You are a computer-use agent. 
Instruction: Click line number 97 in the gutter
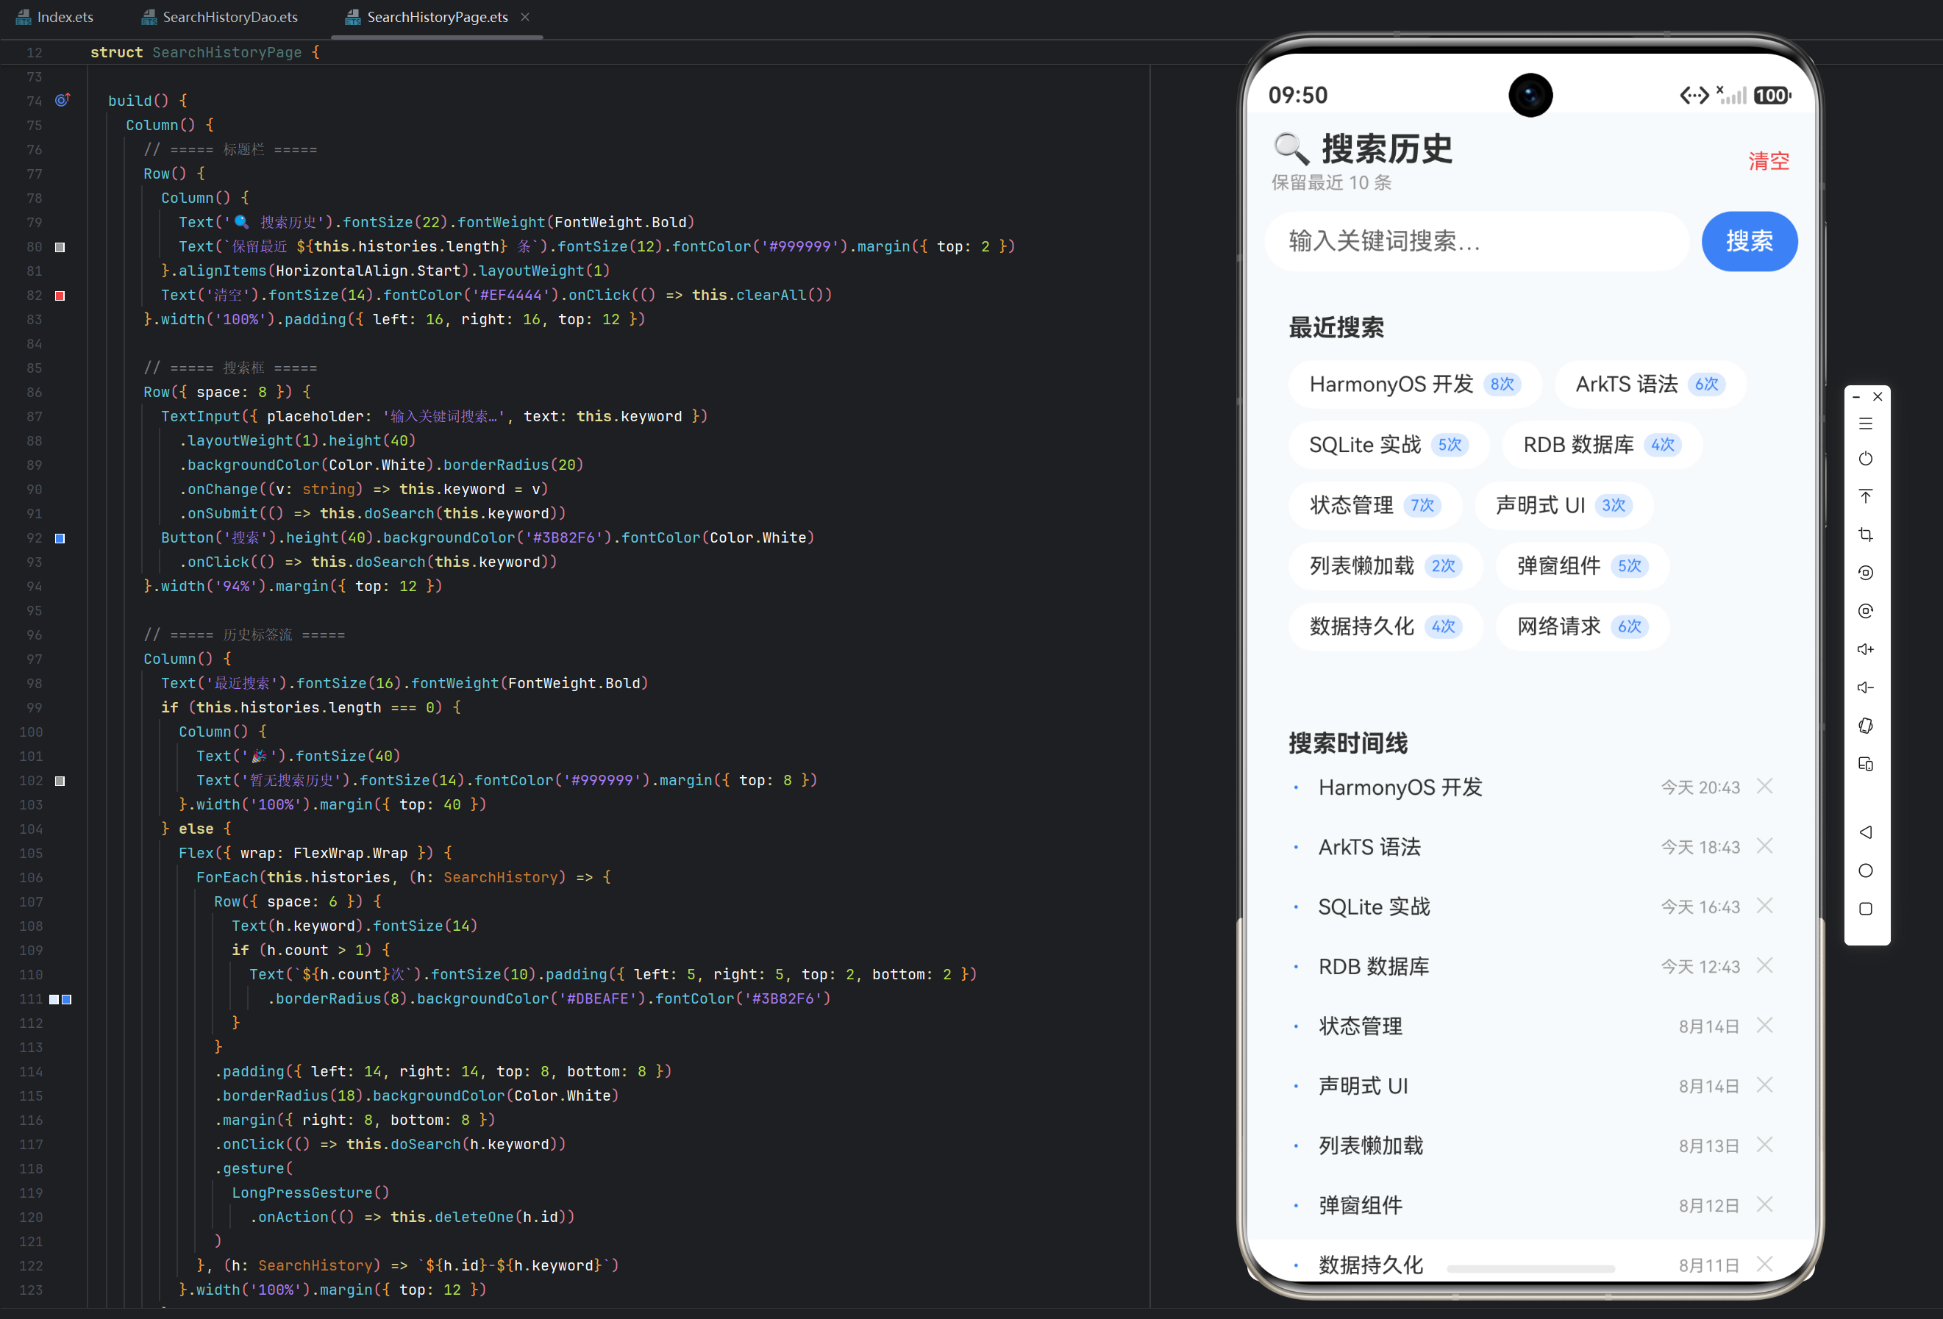(33, 659)
